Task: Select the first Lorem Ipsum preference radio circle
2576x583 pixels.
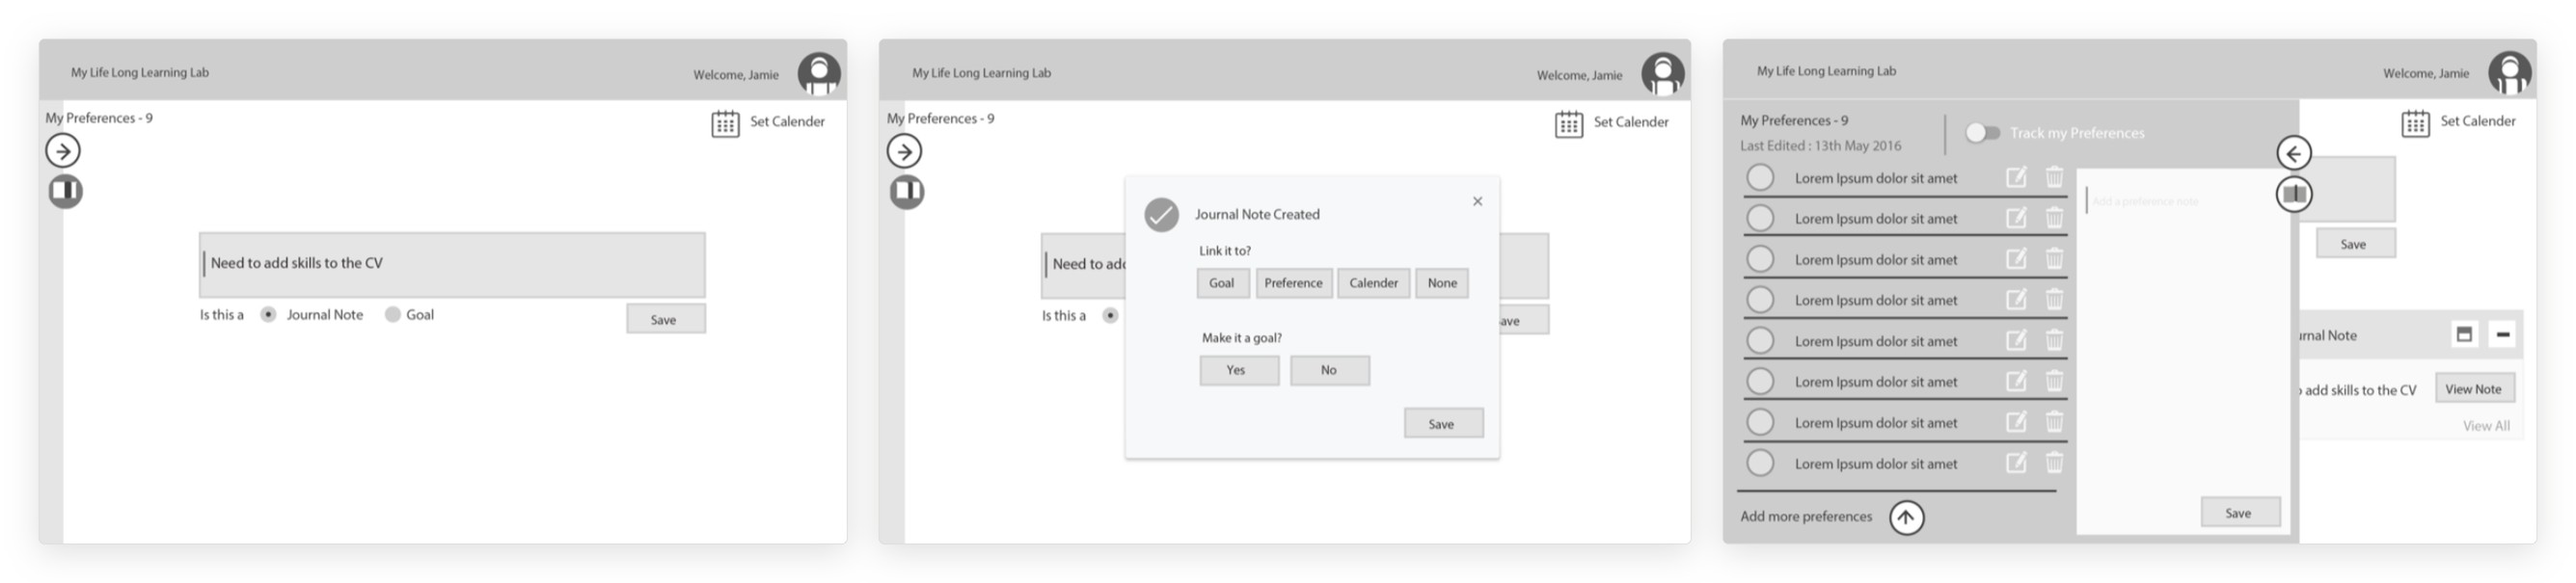Action: pyautogui.click(x=1760, y=177)
